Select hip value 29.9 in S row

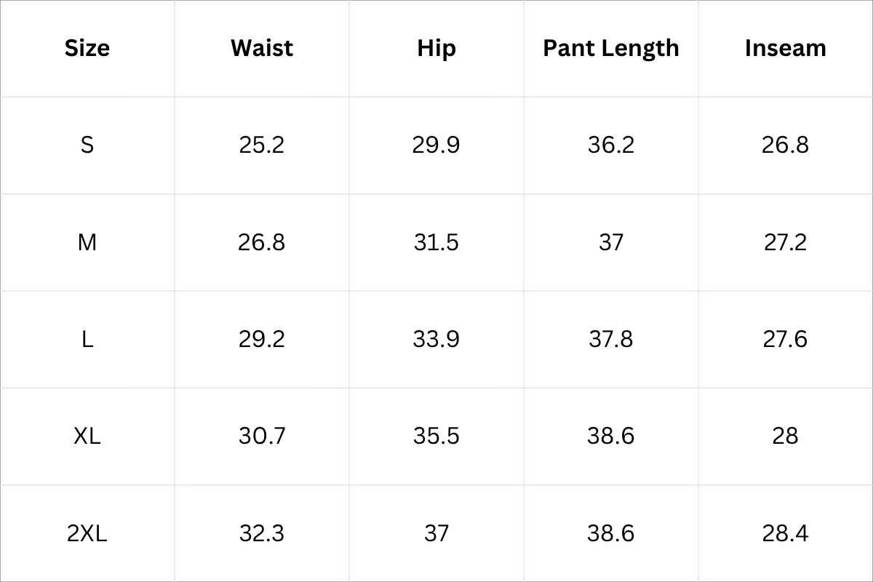(436, 145)
